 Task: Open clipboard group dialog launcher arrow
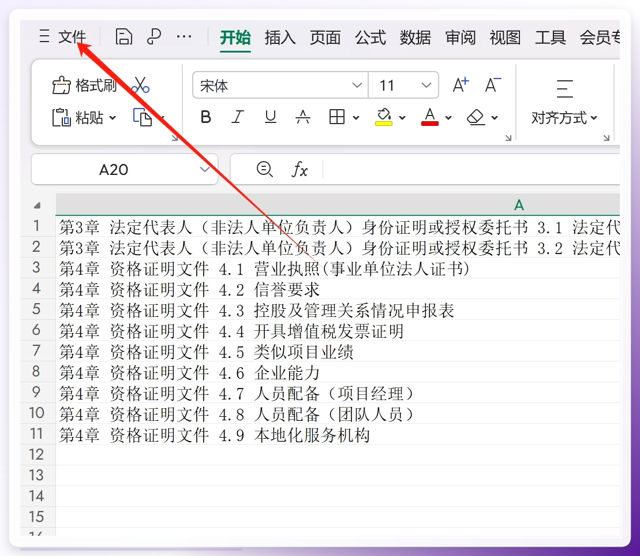pos(175,138)
